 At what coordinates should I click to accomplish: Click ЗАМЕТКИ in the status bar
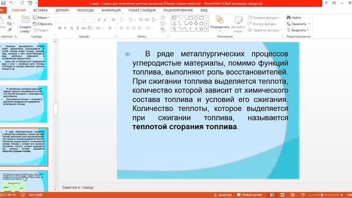pos(223,195)
